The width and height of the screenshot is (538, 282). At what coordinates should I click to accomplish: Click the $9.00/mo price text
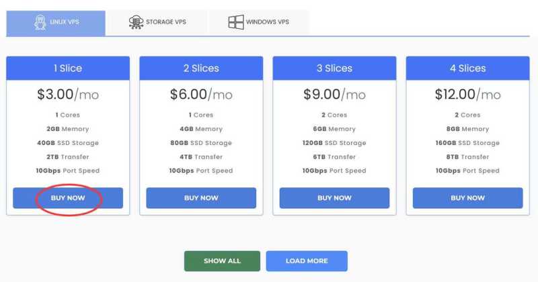(x=334, y=95)
